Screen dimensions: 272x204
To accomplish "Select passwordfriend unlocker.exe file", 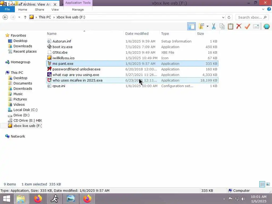I will [132, 69].
